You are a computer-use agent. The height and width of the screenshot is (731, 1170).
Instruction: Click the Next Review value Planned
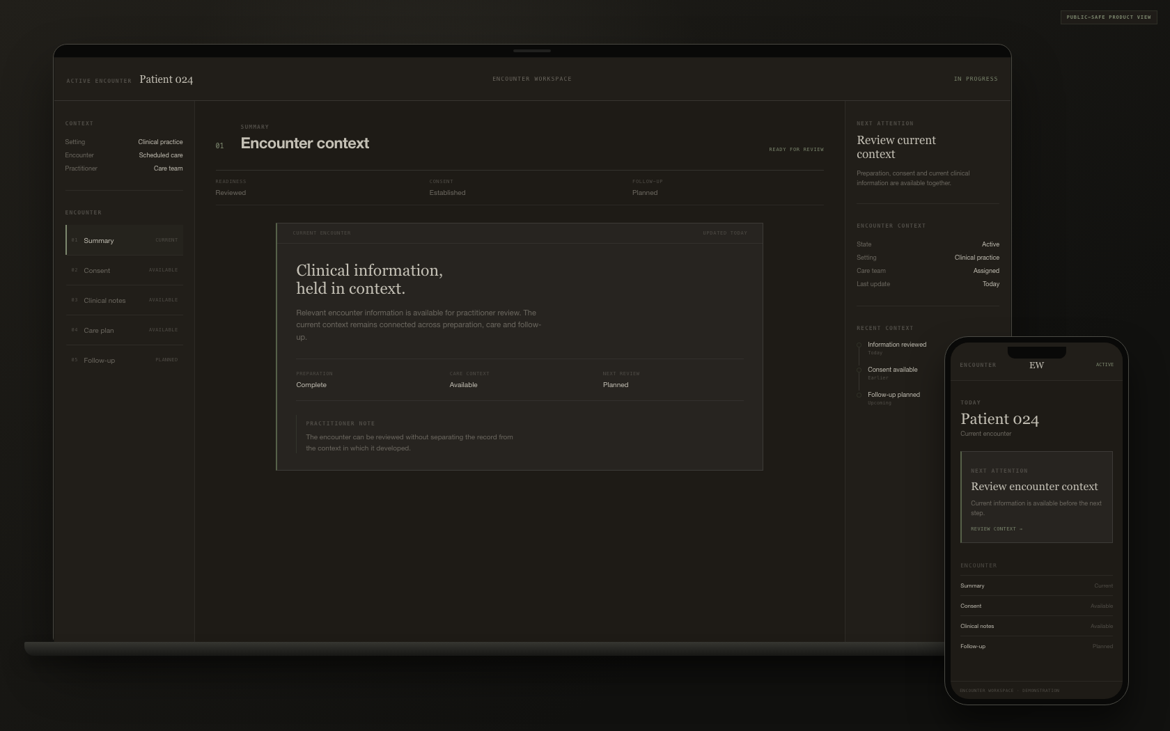click(x=616, y=385)
